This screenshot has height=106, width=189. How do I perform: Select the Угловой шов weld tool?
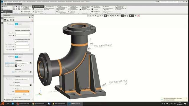49,6
